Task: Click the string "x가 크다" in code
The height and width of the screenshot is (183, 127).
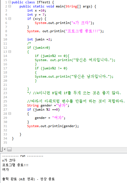Action: (81, 23)
